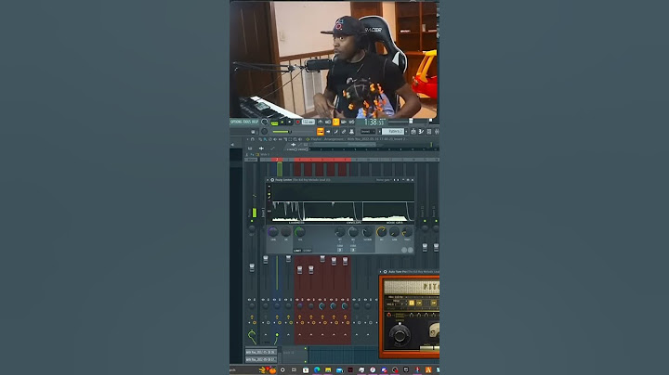Click the envelope REL knob

point(353,232)
